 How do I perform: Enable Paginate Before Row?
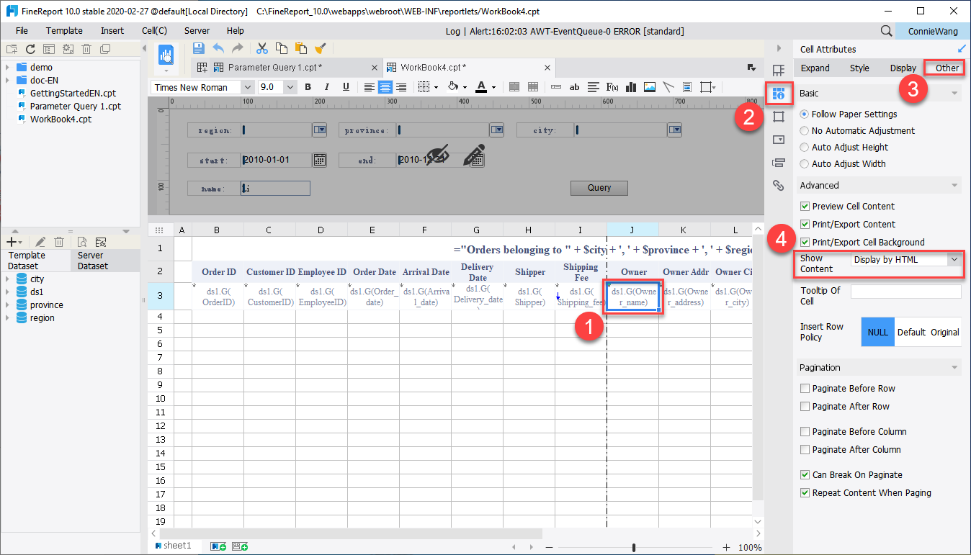point(805,388)
